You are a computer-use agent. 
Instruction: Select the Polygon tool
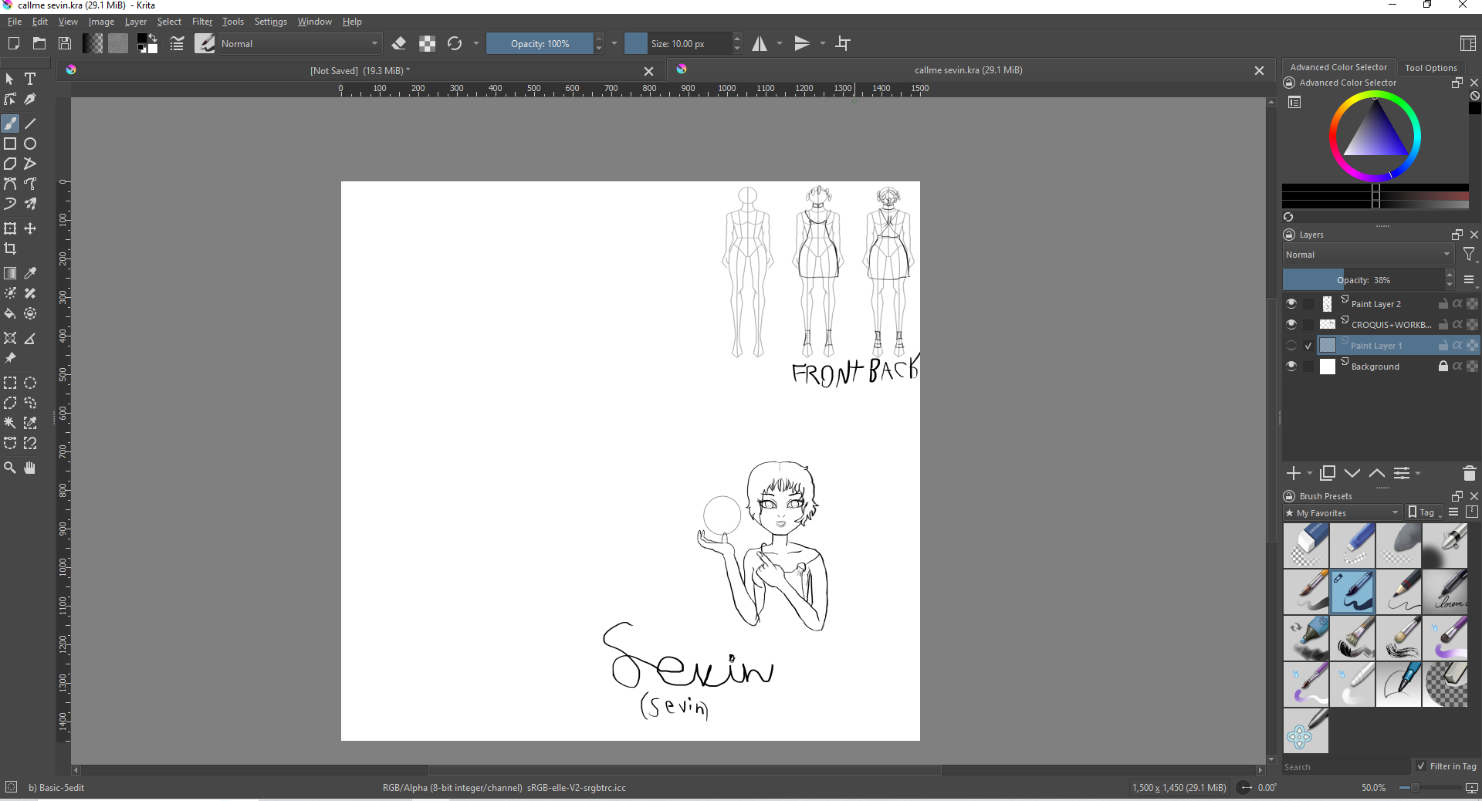(10, 164)
